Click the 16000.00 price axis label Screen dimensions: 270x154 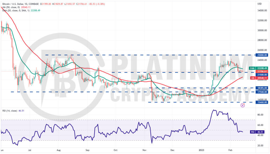[262, 100]
